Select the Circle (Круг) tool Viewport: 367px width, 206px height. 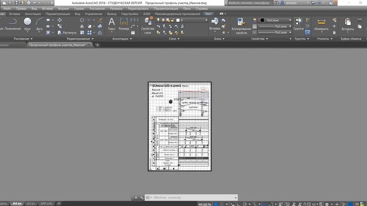[x=28, y=24]
